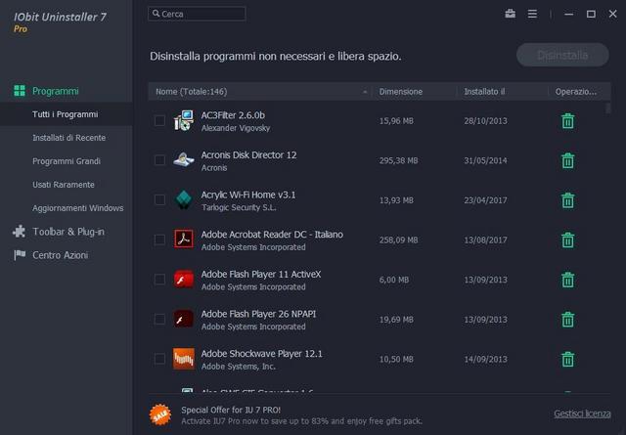Click the Adobe Flash Player 26 NPAPI icon
626x435 pixels.
click(184, 319)
